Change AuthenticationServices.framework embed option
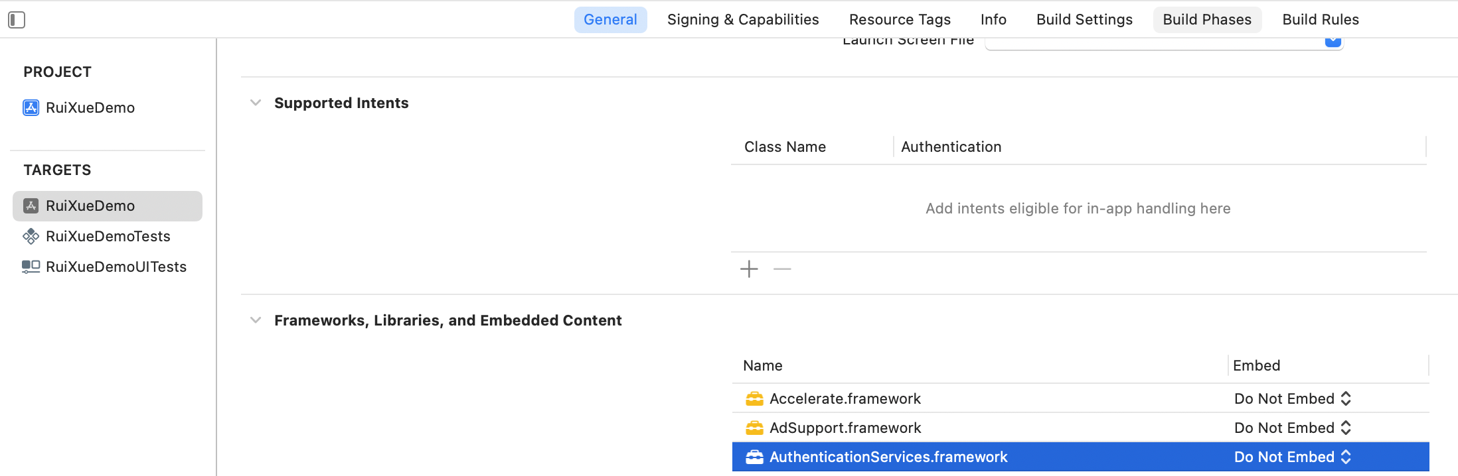The width and height of the screenshot is (1458, 476). click(x=1293, y=457)
